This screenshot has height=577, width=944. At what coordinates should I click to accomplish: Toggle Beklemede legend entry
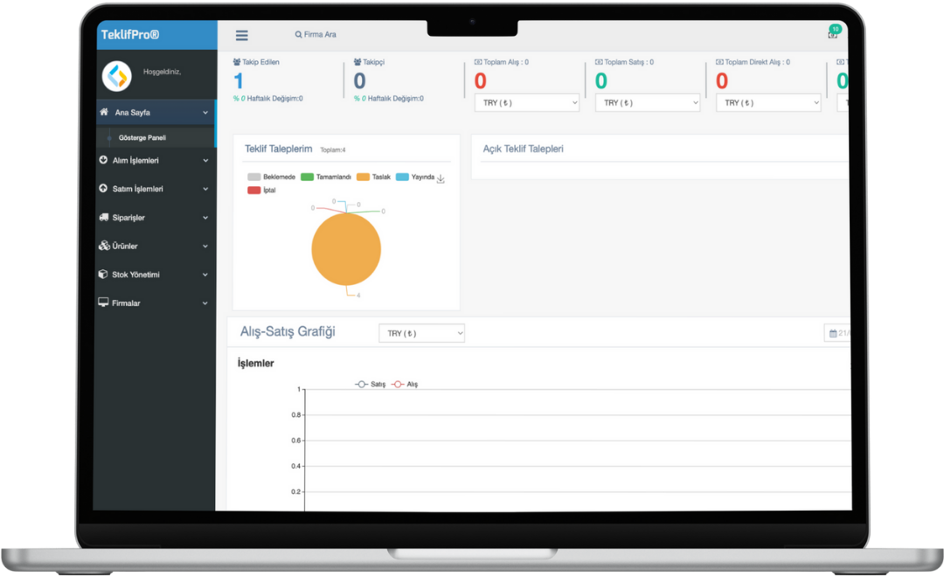(272, 177)
